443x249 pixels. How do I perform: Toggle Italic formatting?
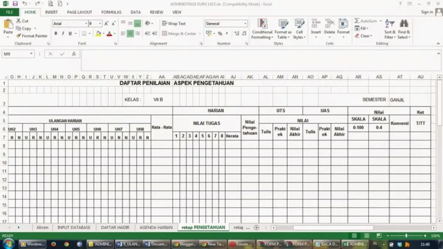pos(63,34)
